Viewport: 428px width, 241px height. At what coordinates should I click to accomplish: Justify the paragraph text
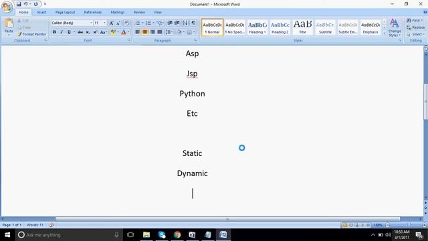(160, 32)
